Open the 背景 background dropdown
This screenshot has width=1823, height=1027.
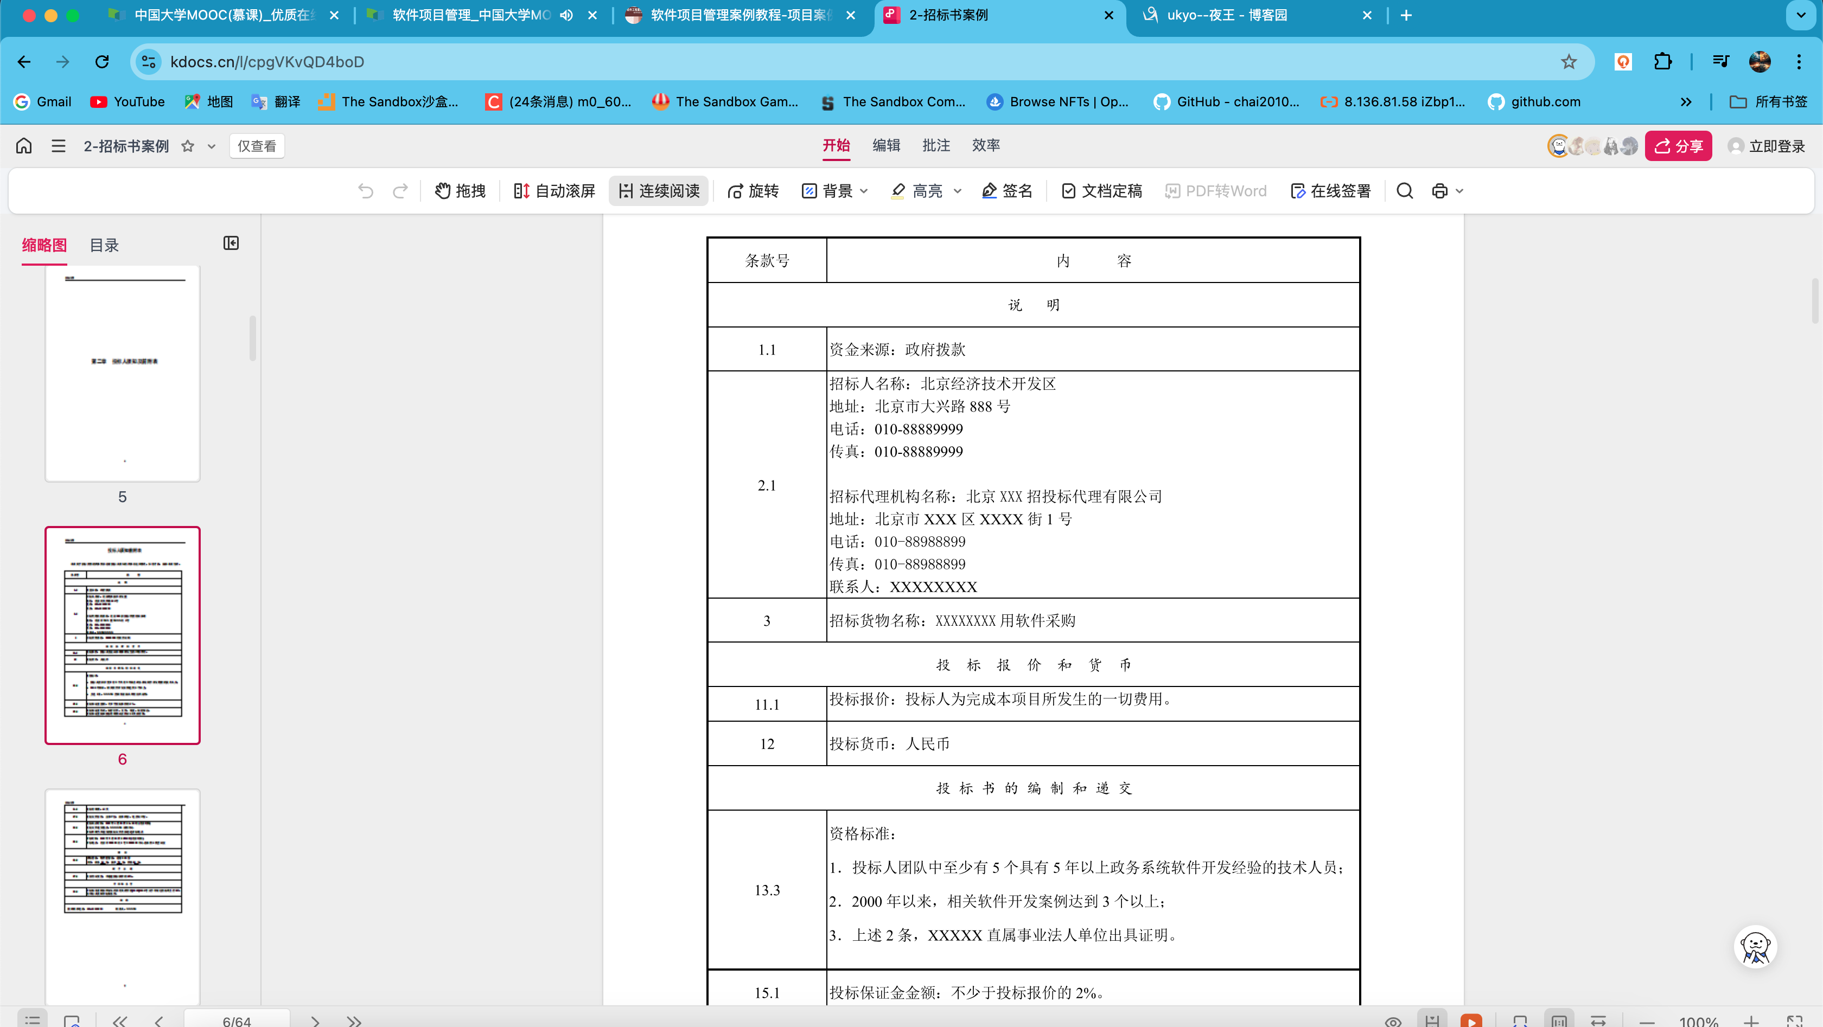(x=834, y=191)
